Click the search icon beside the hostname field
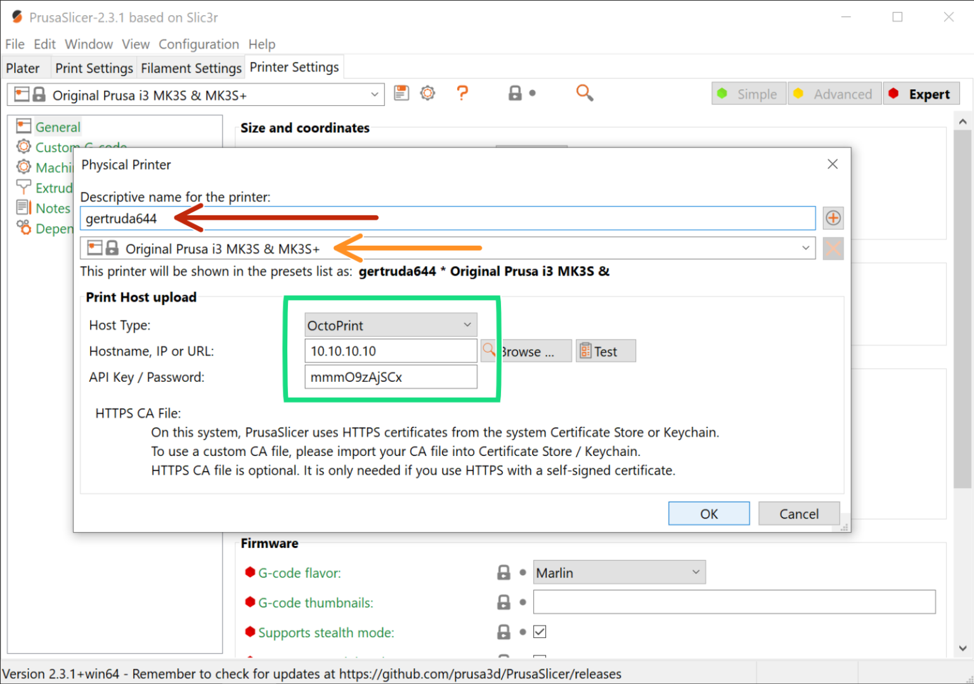 click(488, 349)
